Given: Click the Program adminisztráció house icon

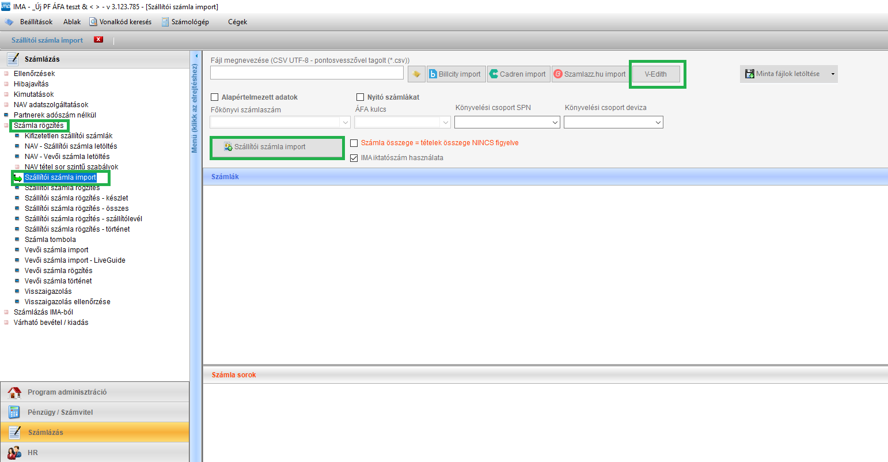Looking at the screenshot, I should [x=14, y=392].
